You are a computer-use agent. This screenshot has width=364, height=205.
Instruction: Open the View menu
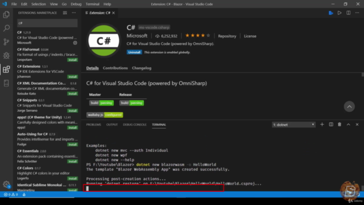pos(53,4)
